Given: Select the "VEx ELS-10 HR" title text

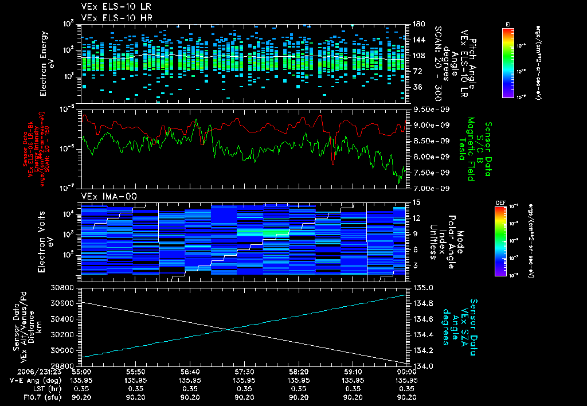Looking at the screenshot, I should 116,18.
